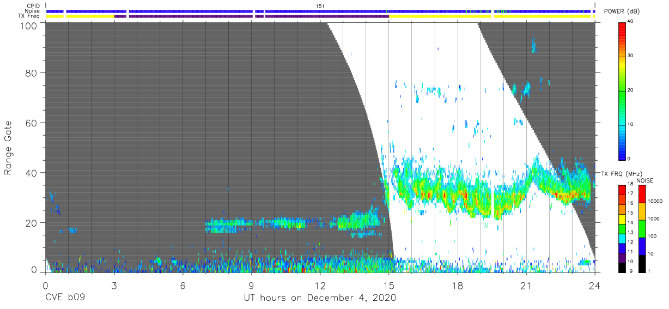This screenshot has width=669, height=309.
Task: Click the power scale value "30"
Action: pos(631,56)
